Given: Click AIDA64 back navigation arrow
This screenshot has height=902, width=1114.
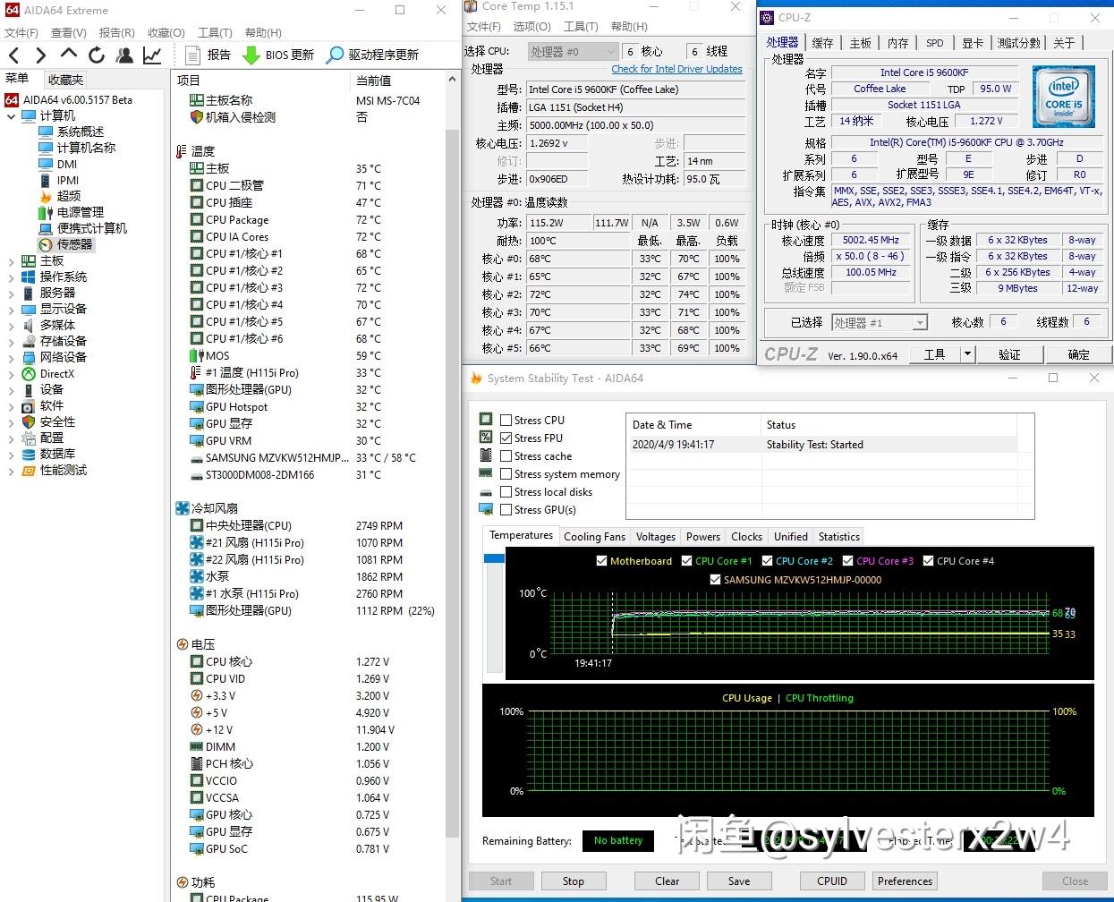Looking at the screenshot, I should [13, 55].
